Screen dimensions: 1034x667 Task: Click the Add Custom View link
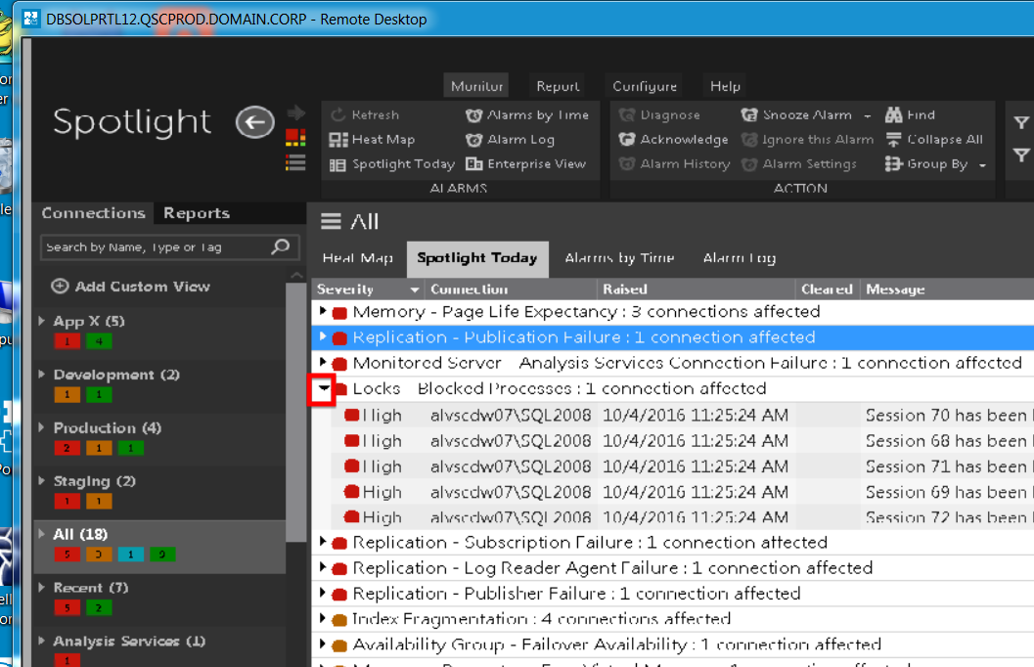point(143,286)
